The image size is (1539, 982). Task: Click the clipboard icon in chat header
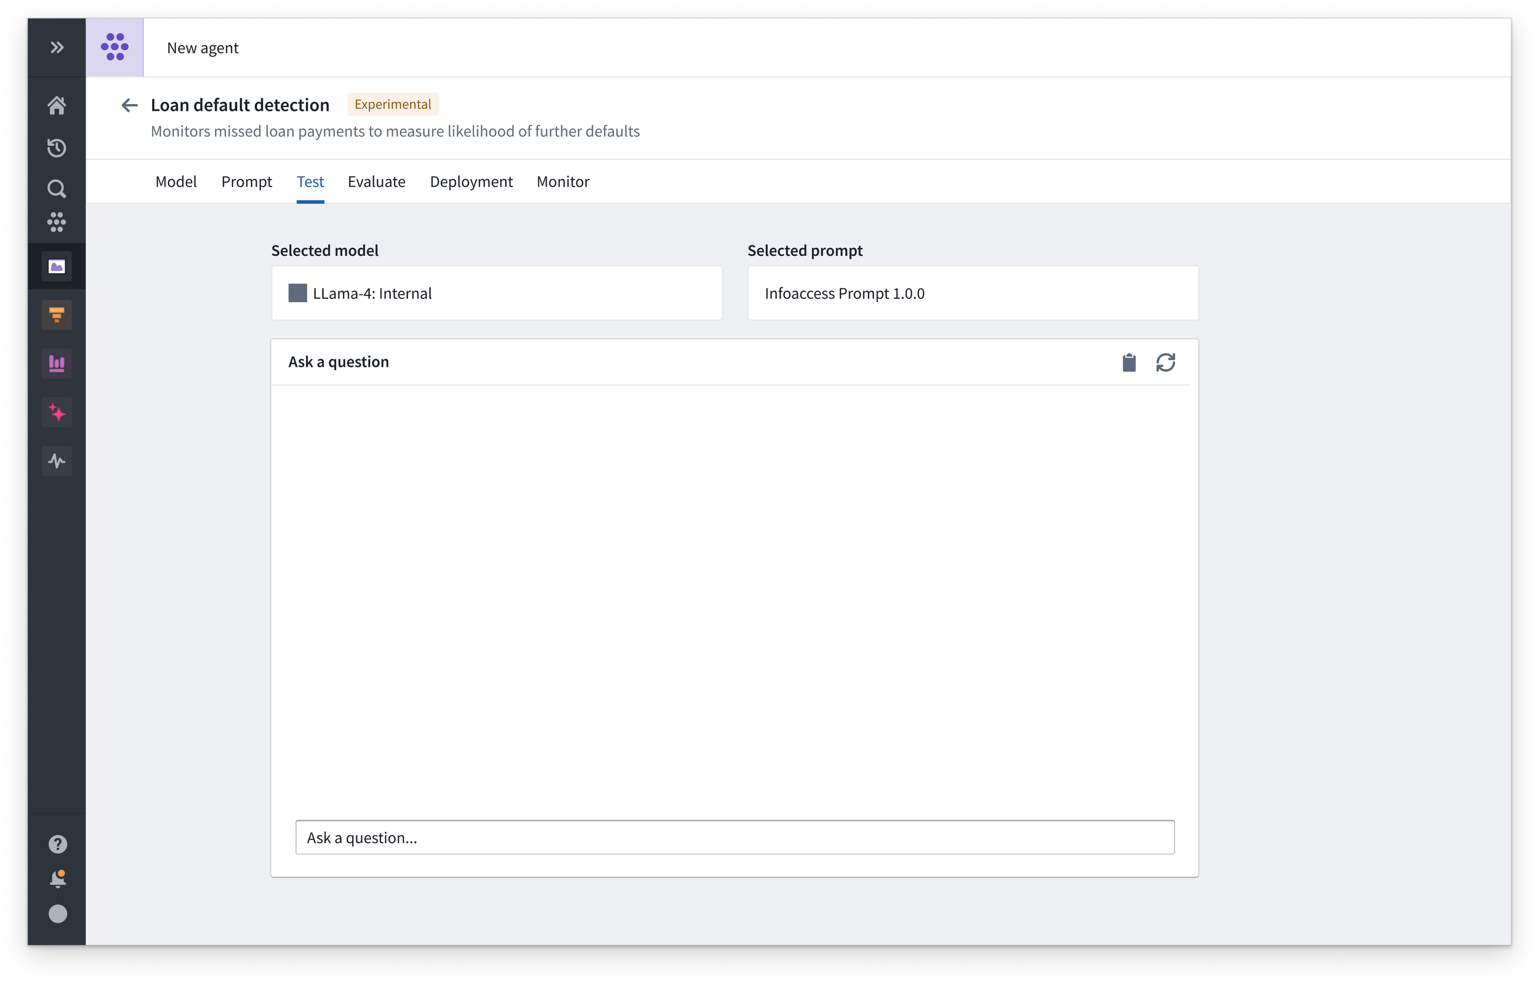pos(1128,362)
